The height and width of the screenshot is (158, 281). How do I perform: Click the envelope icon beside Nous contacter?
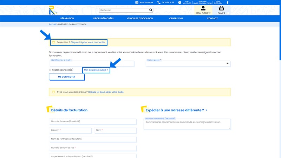[137, 2]
